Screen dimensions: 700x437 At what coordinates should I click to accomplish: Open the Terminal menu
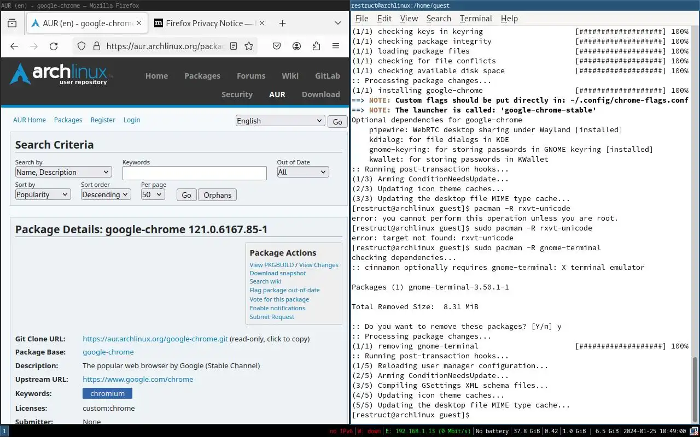(476, 18)
